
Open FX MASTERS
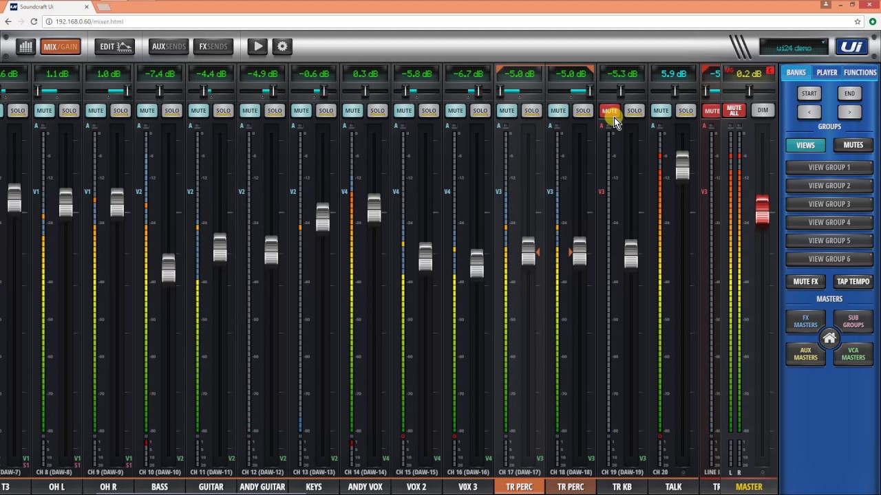pyautogui.click(x=805, y=321)
